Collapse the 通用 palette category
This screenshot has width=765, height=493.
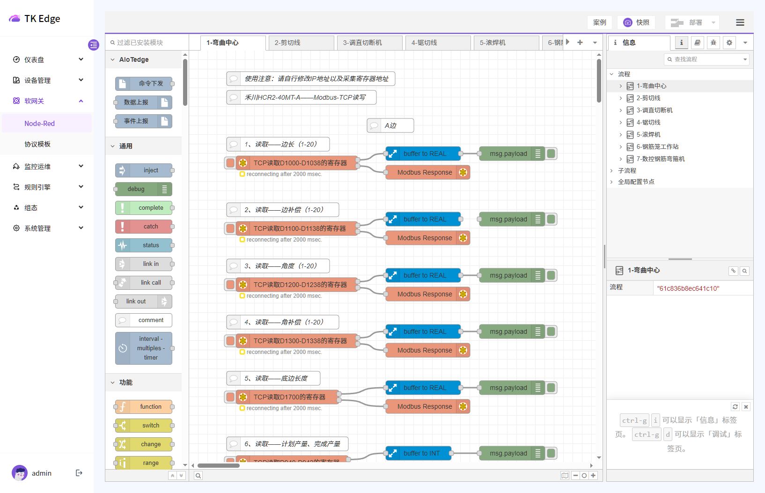pos(143,146)
